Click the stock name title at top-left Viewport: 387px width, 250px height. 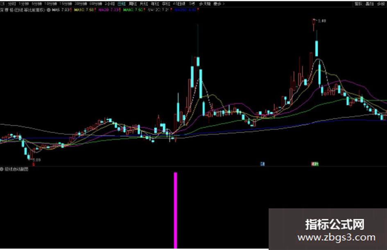[23, 10]
